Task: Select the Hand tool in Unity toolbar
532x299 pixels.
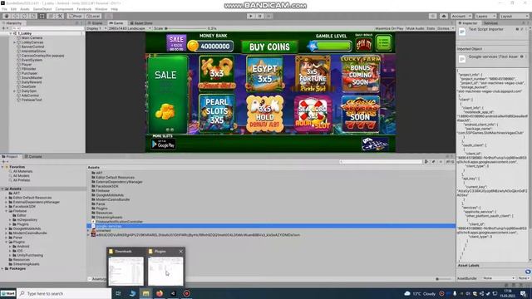Action: [x=7, y=16]
